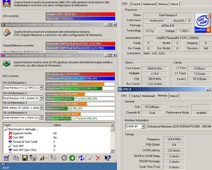Image resolution: width=212 pixels, height=170 pixels.
Task: Click the Frequency 224.4 MHz value
Action: click(x=174, y=139)
